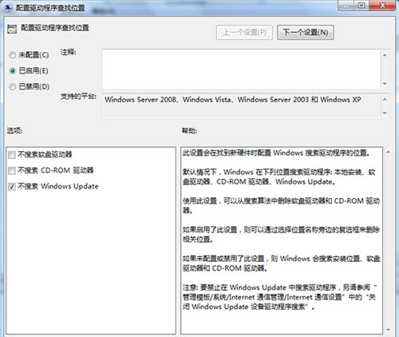Maximize the dialog window
Viewport: 399px width, 337px height.
361,6
